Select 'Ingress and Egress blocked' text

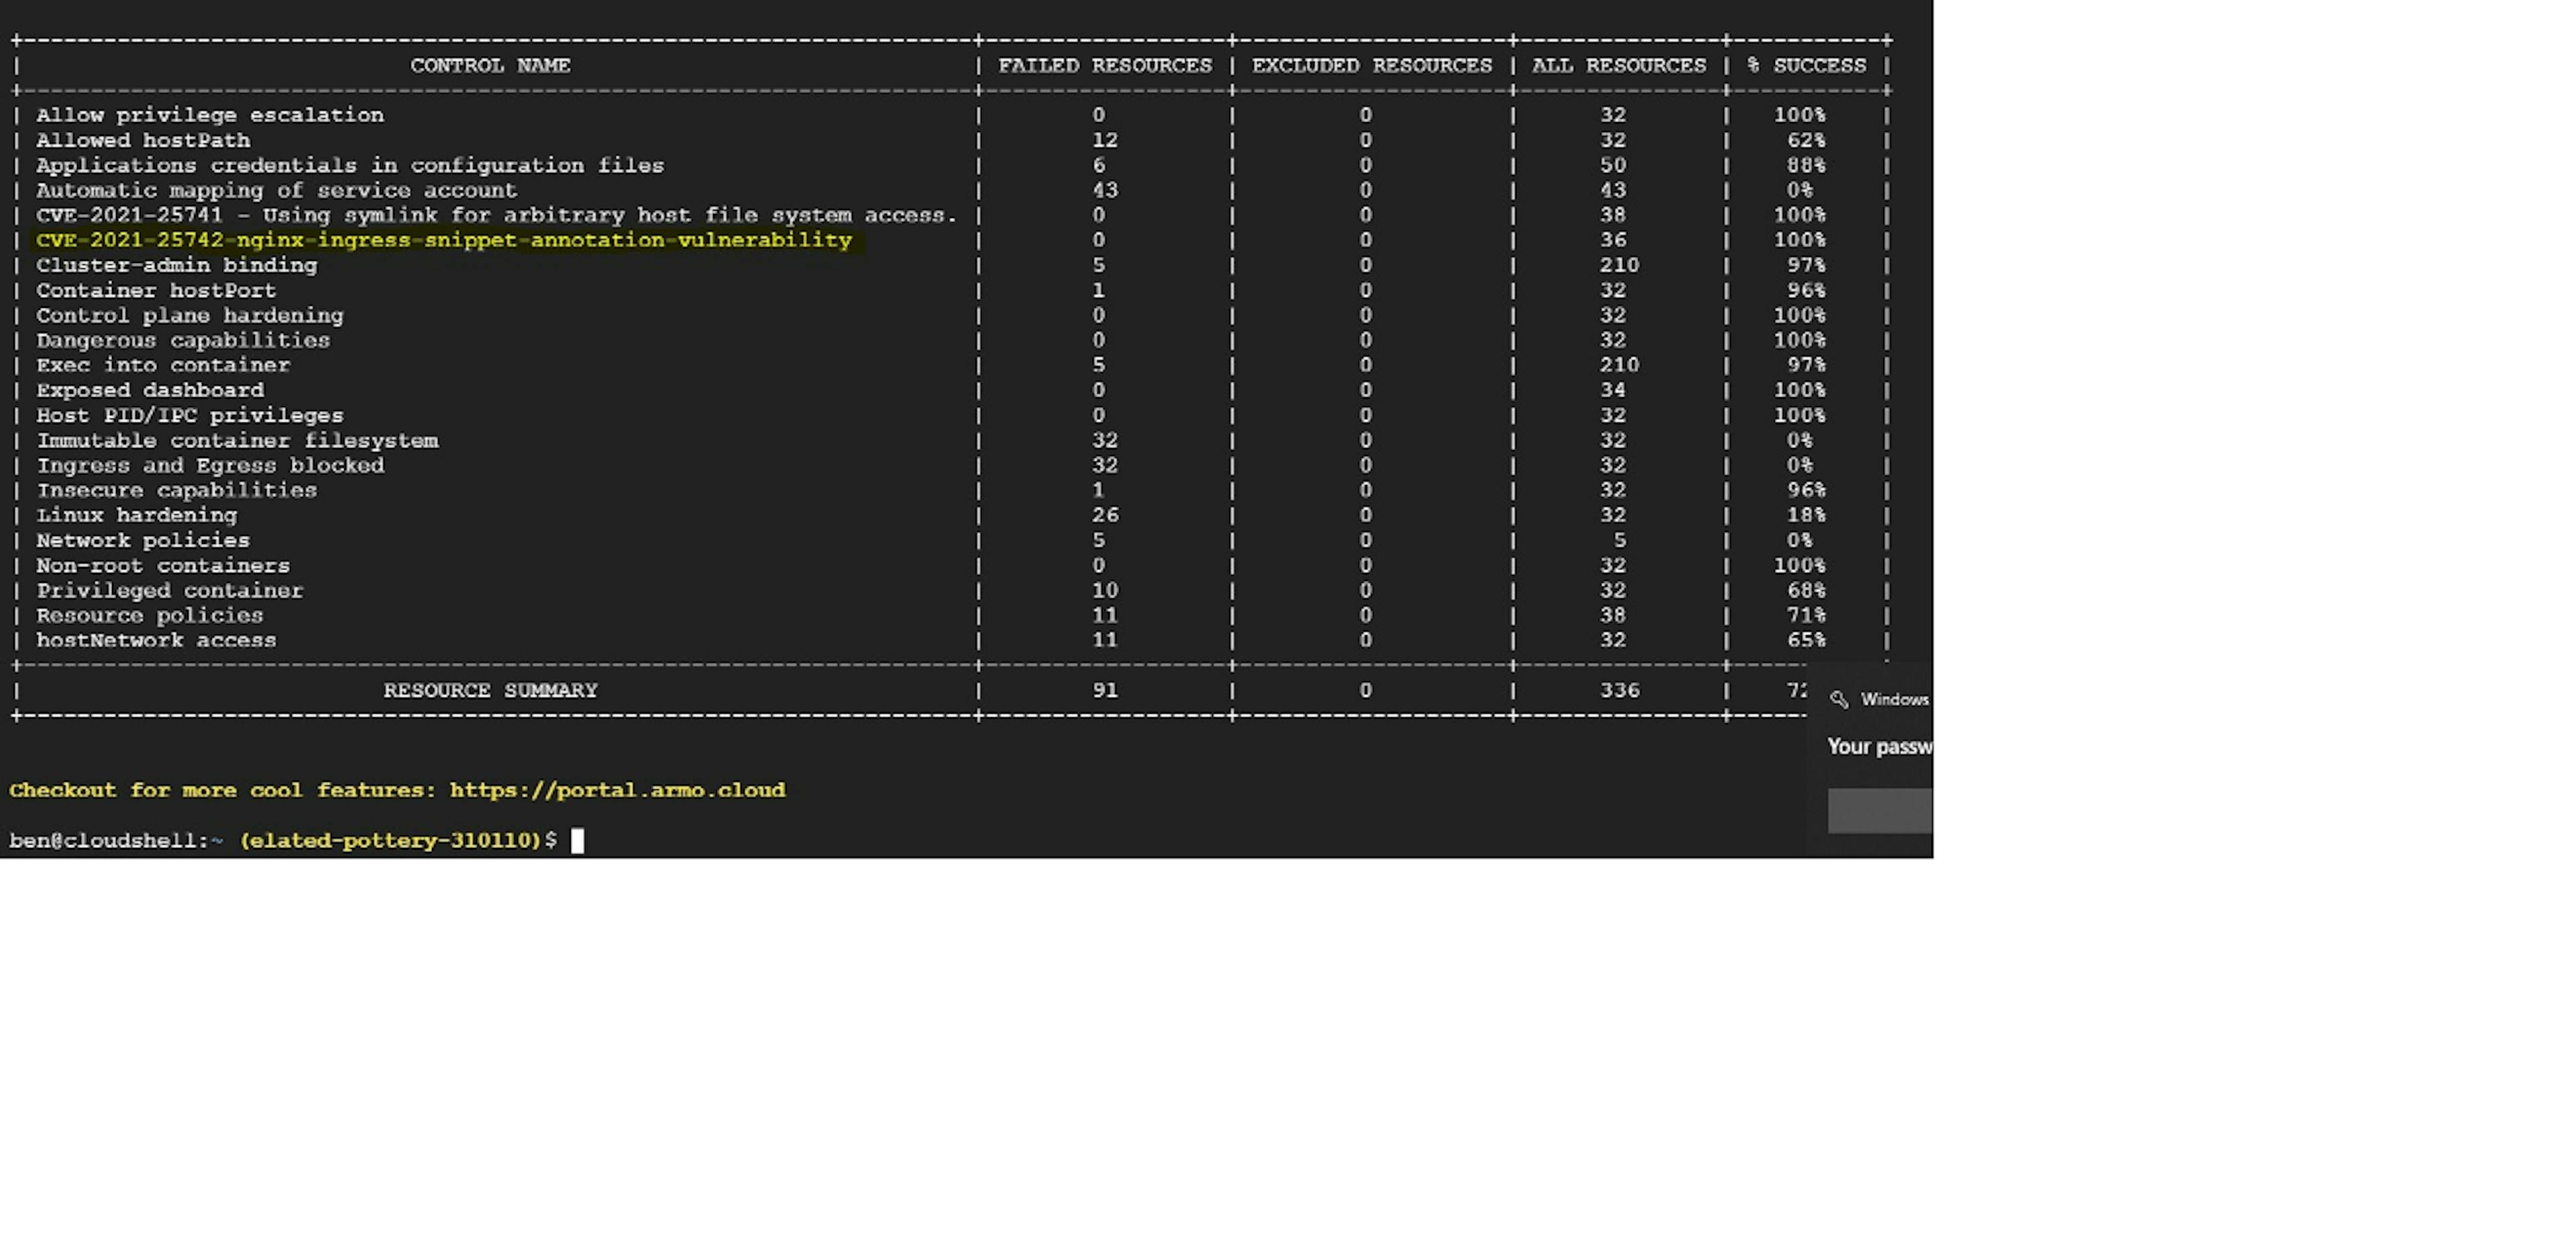[x=210, y=465]
